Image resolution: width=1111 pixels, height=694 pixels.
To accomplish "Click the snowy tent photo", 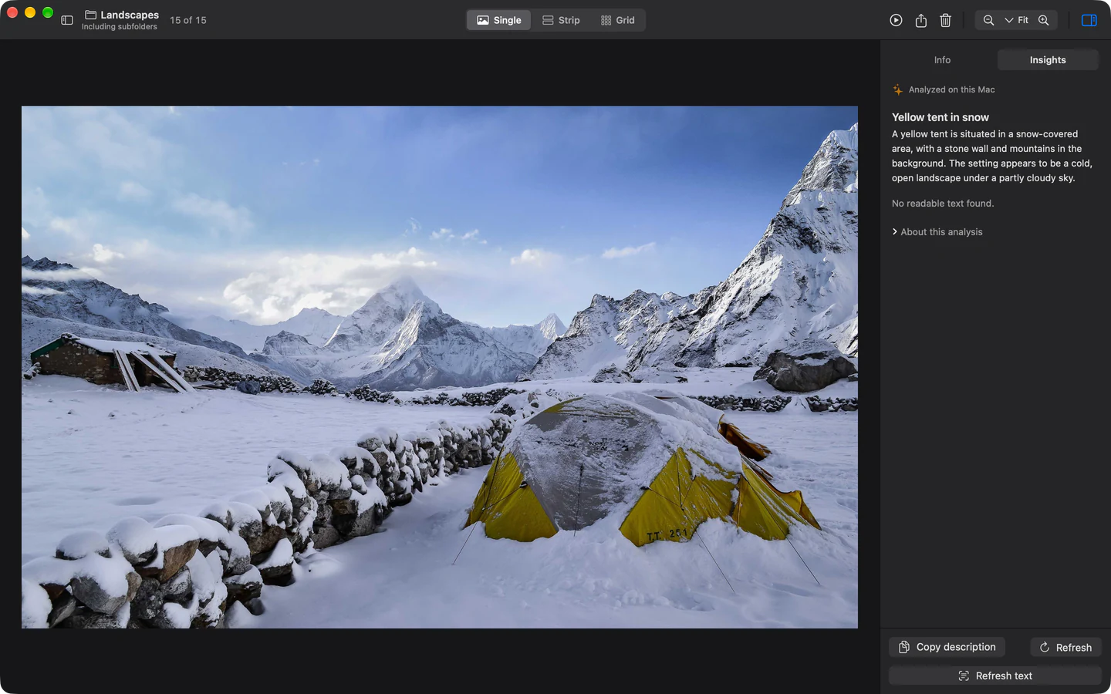I will 440,367.
